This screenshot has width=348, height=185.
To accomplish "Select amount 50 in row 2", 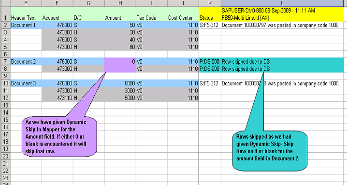I will click(120, 25).
